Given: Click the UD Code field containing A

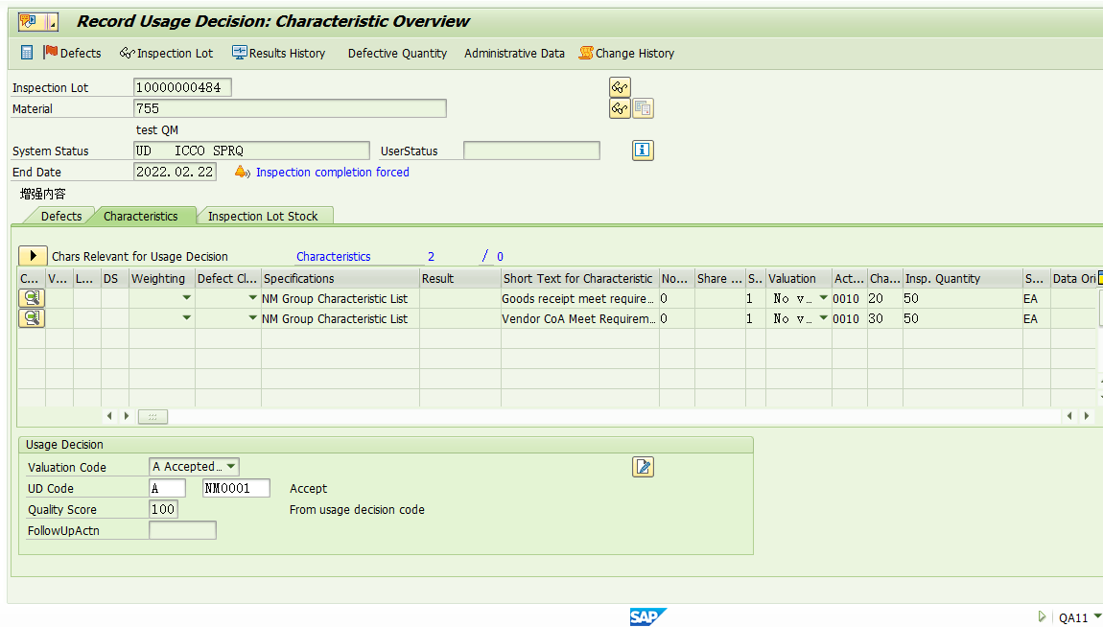Looking at the screenshot, I should tap(168, 488).
